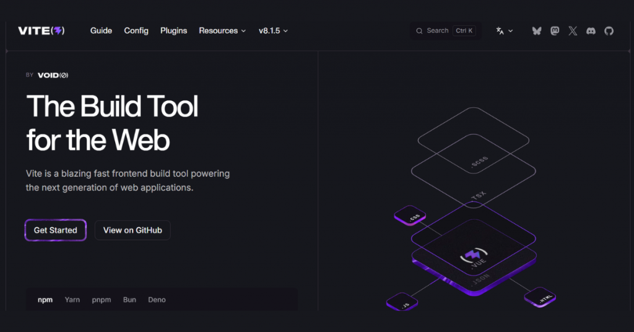This screenshot has width=634, height=332.
Task: Click the .JS tile in illustration
Action: pyautogui.click(x=402, y=302)
